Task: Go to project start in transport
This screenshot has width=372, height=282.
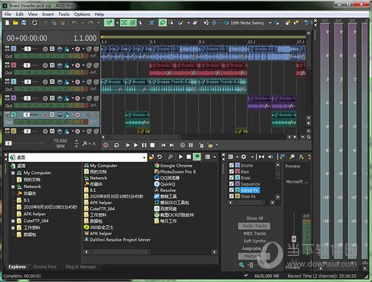Action: coord(163,145)
